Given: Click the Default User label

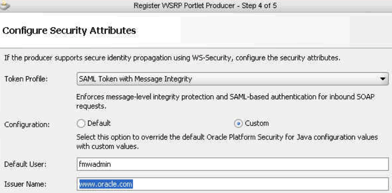Looking at the screenshot, I should coord(25,164).
